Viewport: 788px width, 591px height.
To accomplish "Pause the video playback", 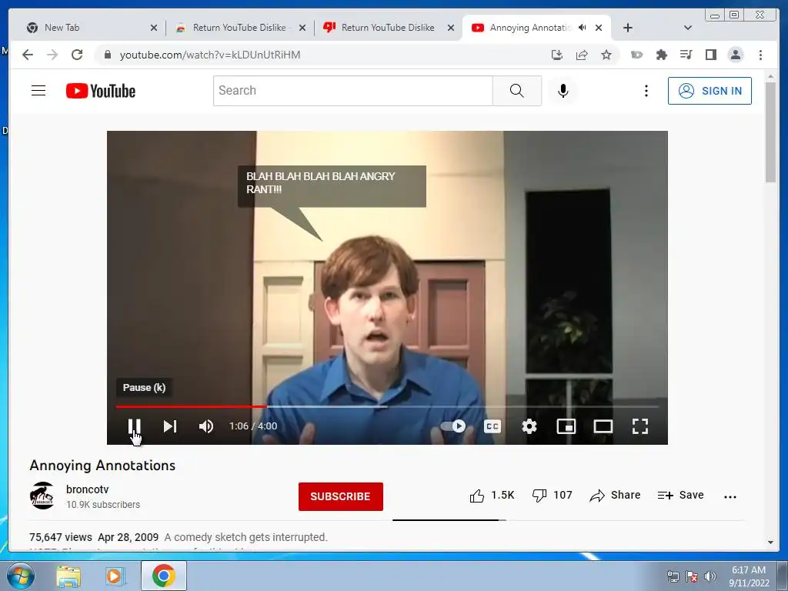I will pyautogui.click(x=134, y=426).
